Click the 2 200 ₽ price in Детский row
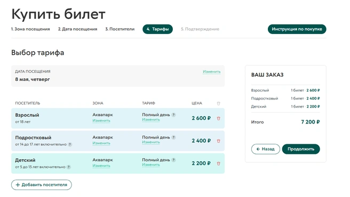350x197 pixels. tap(201, 163)
